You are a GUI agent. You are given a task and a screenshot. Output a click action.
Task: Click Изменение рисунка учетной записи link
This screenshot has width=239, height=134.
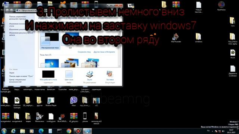click(21, 34)
